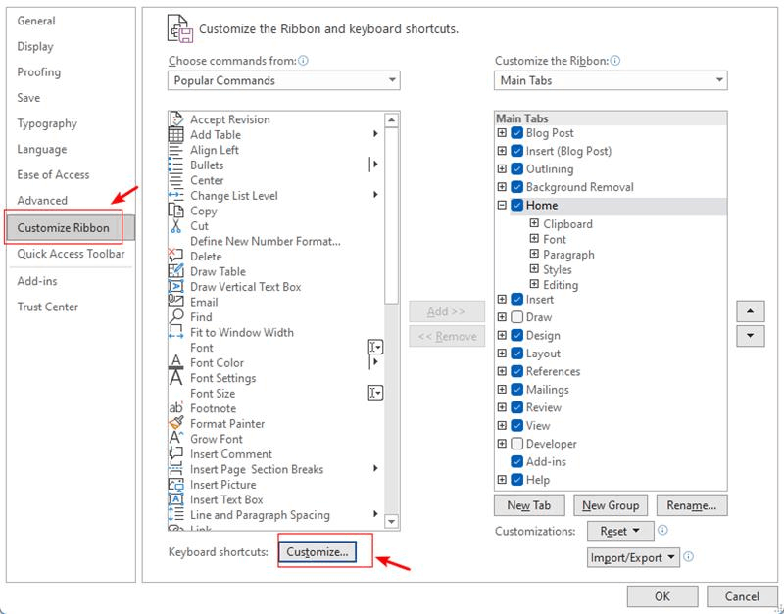The height and width of the screenshot is (614, 784).
Task: Click the Bullets list icon
Action: 176,165
